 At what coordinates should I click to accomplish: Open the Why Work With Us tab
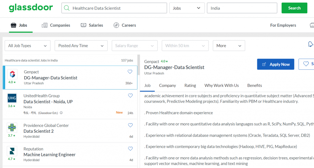coord(221,85)
